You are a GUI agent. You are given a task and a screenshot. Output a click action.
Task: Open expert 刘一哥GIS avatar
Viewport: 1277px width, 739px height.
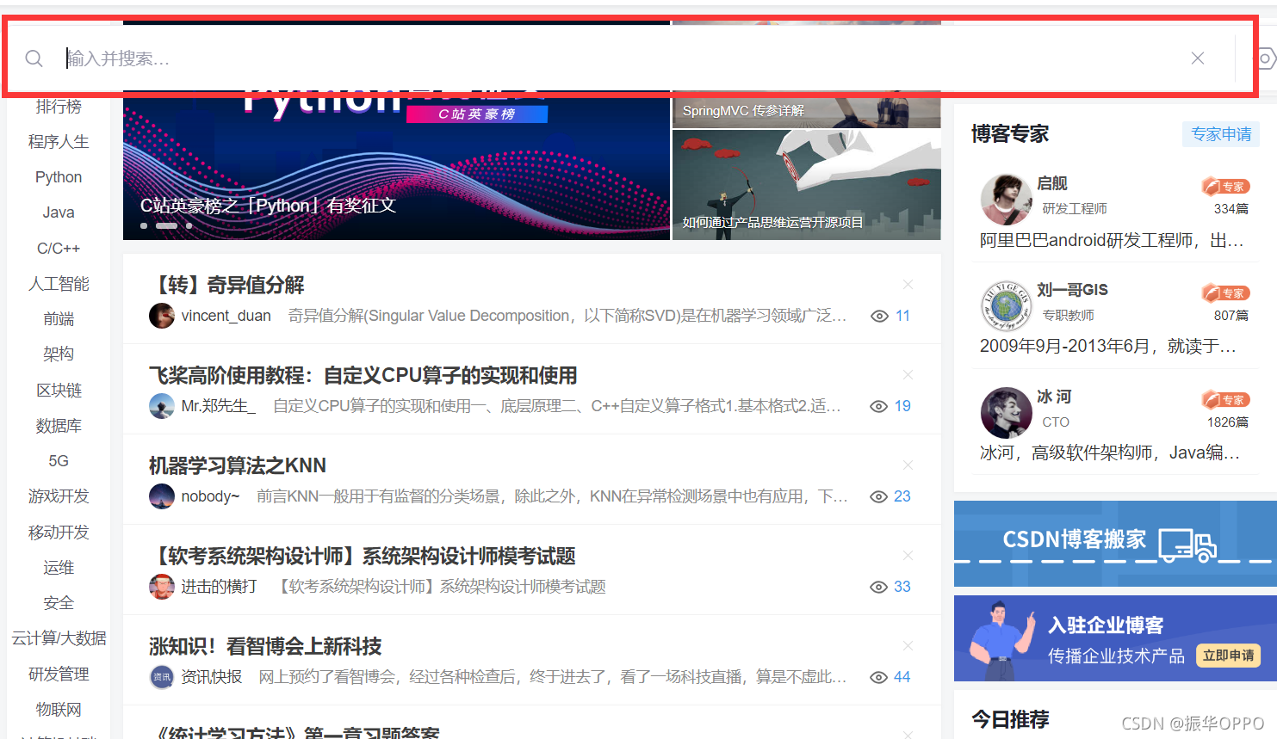[1007, 305]
